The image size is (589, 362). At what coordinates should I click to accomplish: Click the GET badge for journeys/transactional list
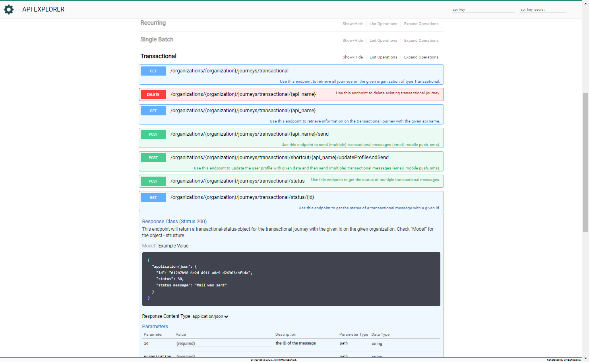point(153,71)
